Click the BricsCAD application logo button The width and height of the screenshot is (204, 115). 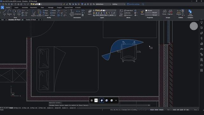point(2,7)
